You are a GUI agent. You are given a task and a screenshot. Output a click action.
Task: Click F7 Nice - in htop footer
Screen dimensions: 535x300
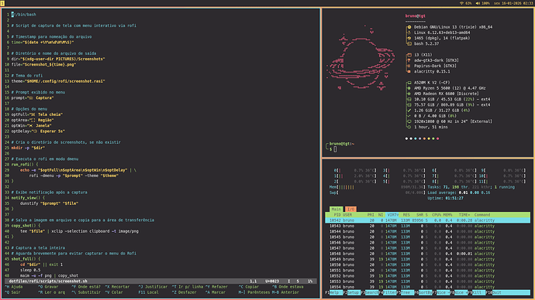click(x=441, y=292)
